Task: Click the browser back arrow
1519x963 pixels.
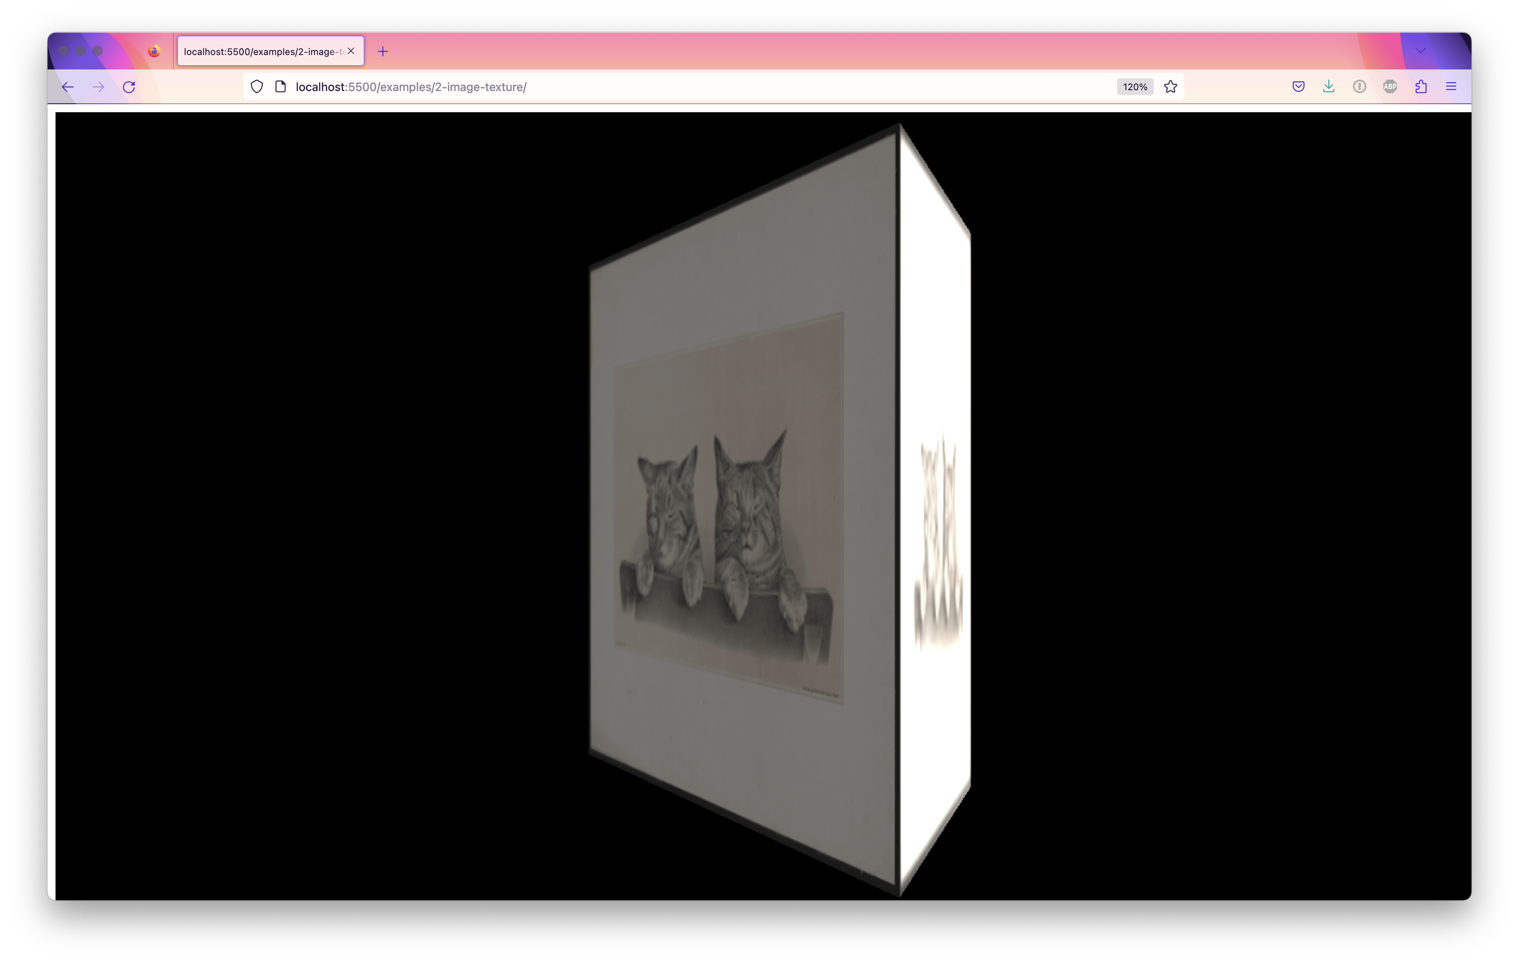Action: point(68,87)
